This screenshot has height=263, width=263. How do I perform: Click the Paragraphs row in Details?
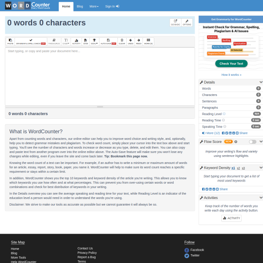231,107
